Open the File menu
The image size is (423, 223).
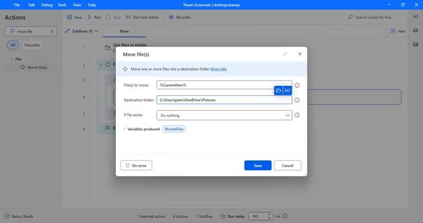point(17,5)
